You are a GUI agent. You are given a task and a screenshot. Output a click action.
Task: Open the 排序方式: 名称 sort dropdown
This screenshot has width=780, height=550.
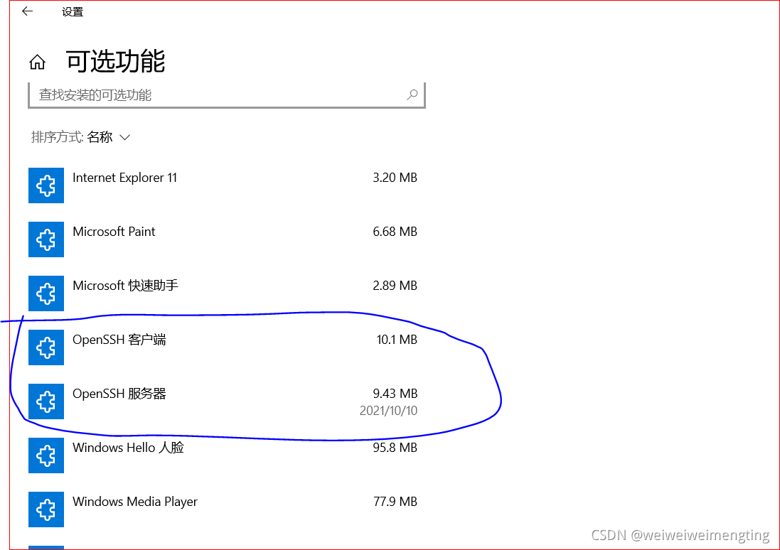(x=80, y=137)
